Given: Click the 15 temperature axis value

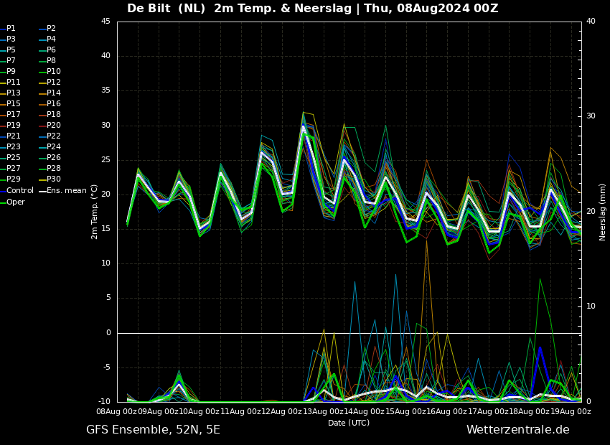Looking at the screenshot, I should tap(105, 229).
